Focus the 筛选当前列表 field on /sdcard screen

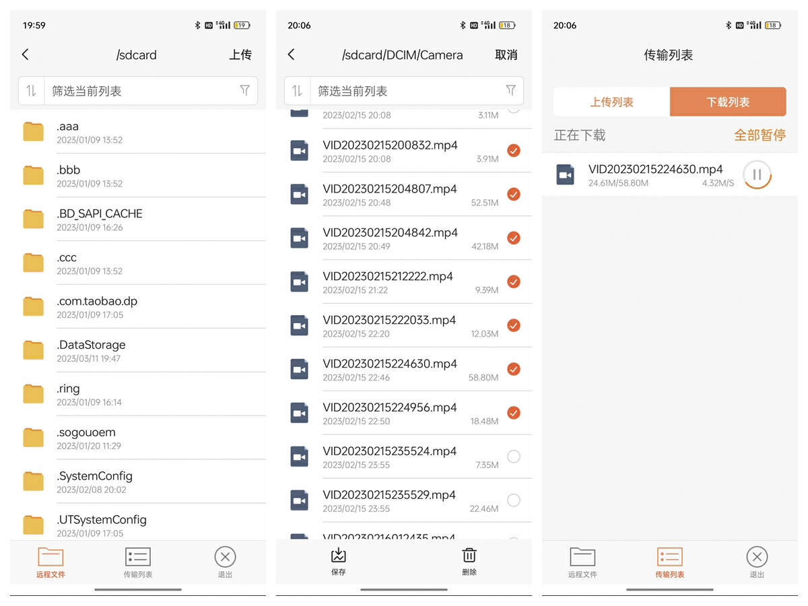pos(138,91)
